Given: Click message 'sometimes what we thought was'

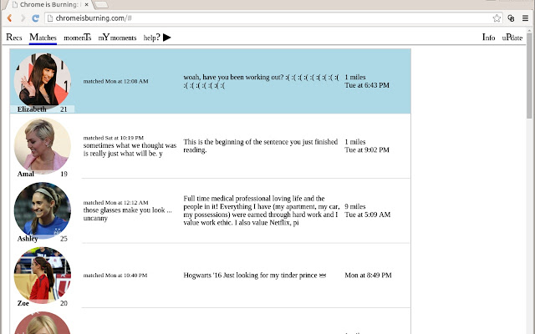Looking at the screenshot, I should 130,149.
